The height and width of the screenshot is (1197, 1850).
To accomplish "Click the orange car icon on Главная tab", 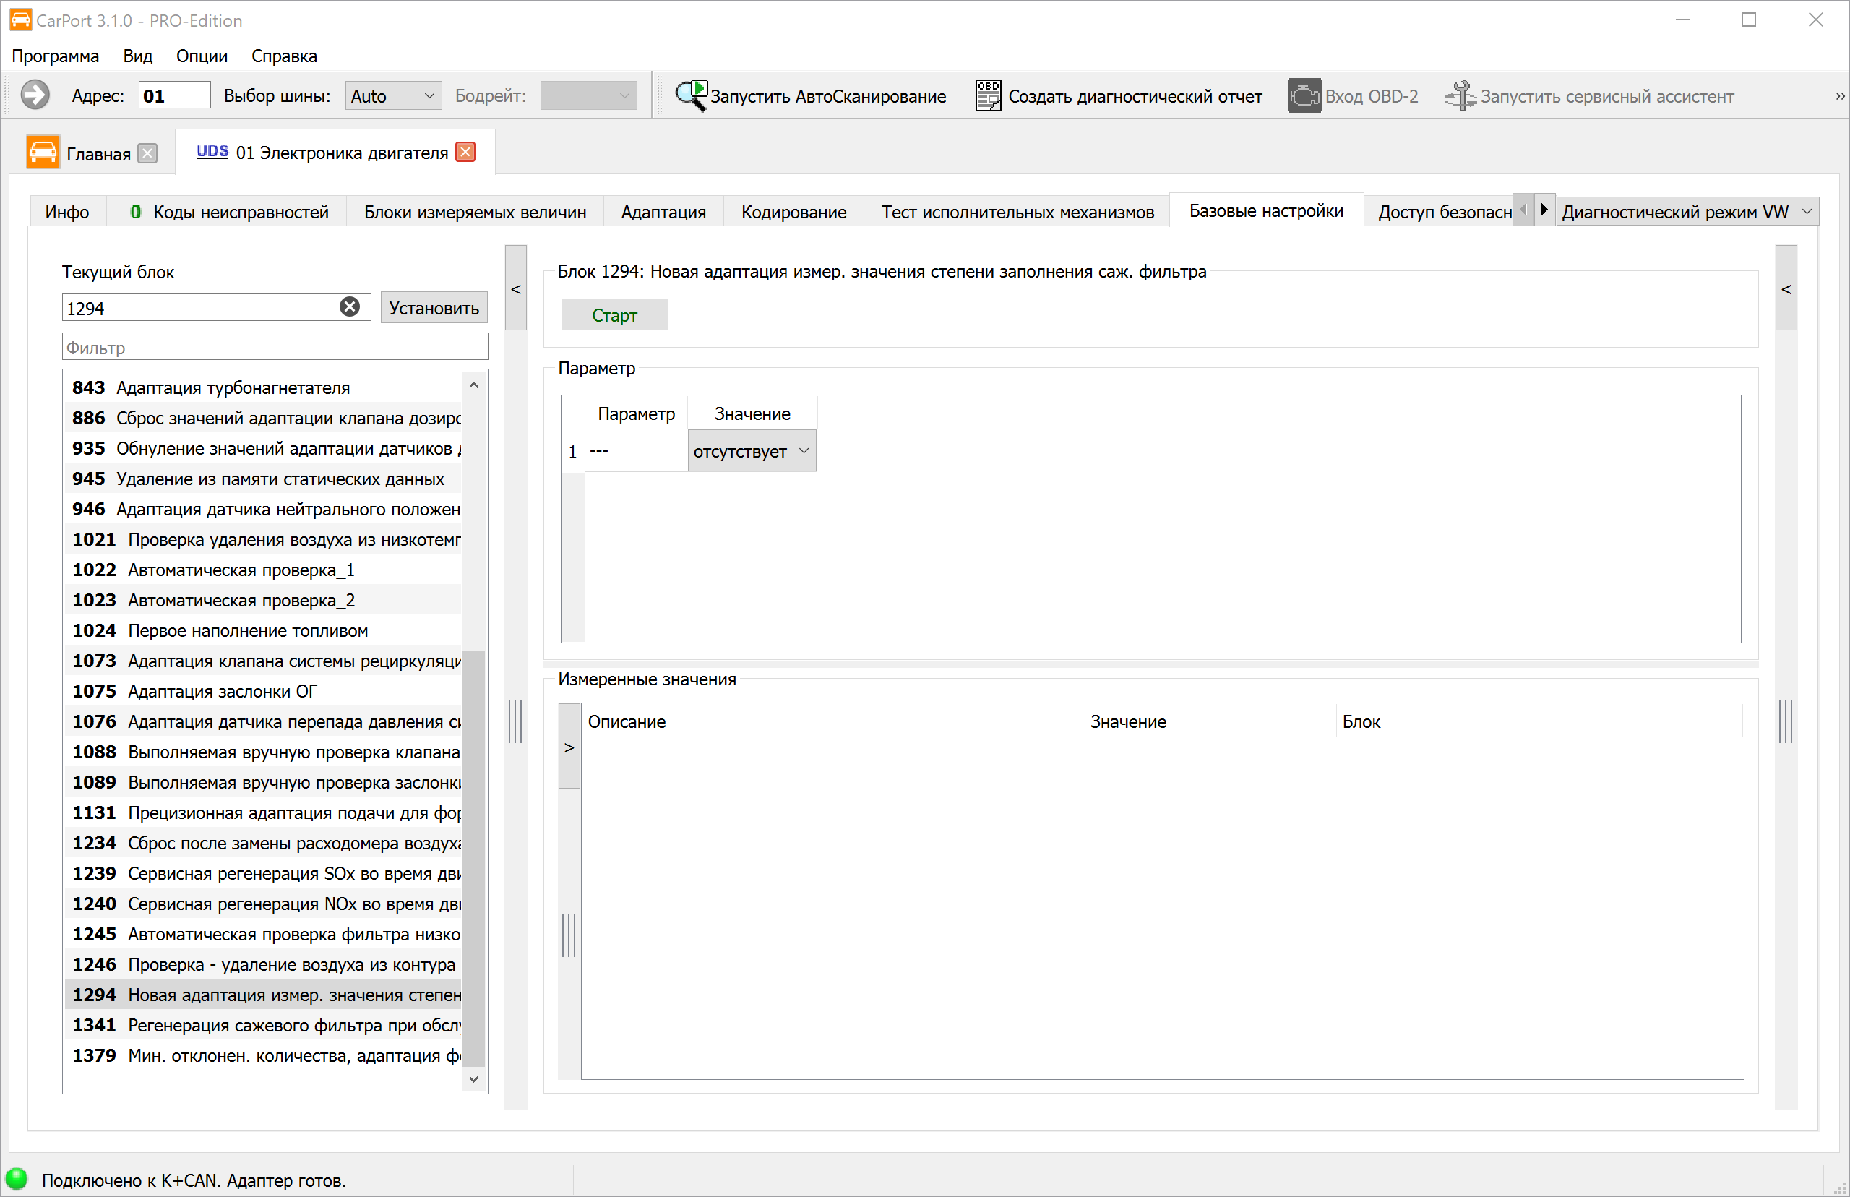I will (43, 152).
